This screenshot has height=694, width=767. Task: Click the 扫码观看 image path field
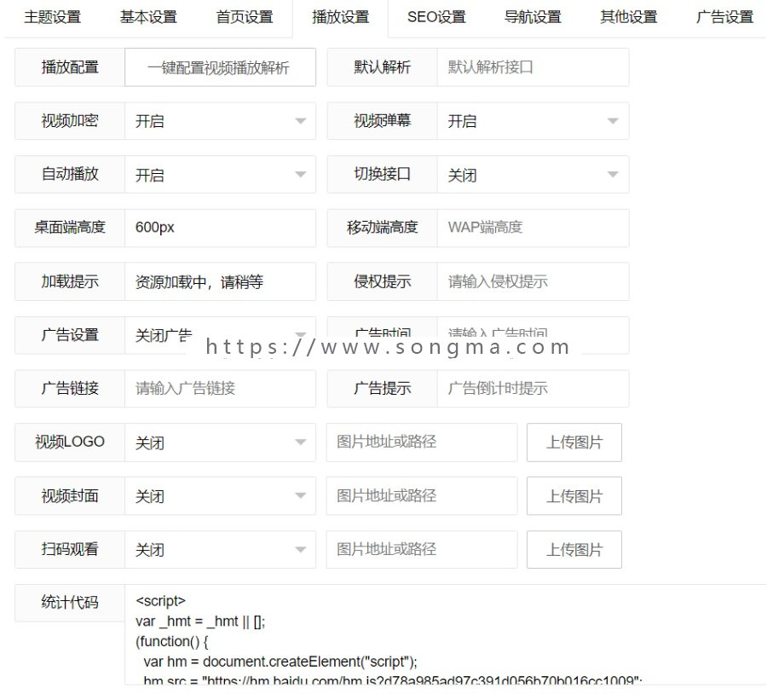coord(422,550)
